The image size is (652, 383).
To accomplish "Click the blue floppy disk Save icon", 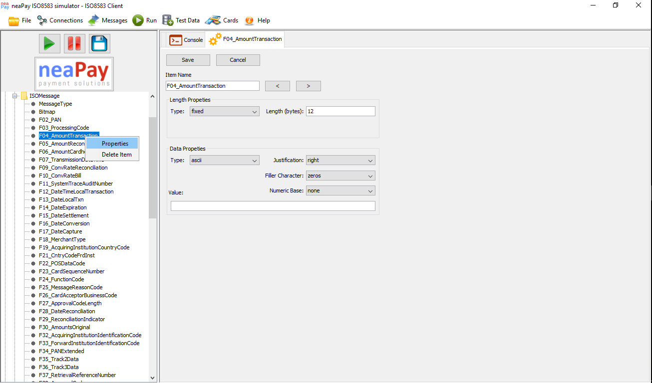I will point(99,44).
